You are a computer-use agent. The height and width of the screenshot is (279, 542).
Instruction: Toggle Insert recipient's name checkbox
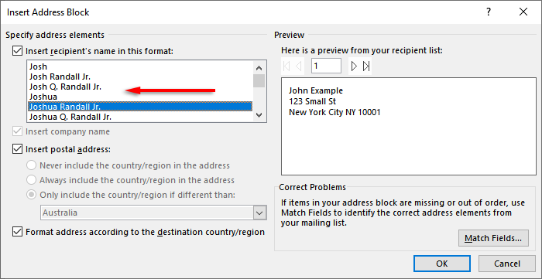pyautogui.click(x=16, y=51)
